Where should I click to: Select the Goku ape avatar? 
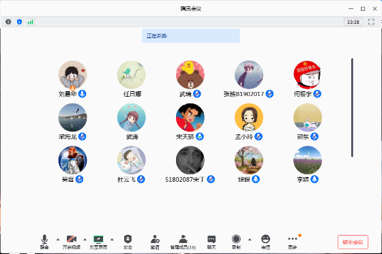[x=72, y=160]
